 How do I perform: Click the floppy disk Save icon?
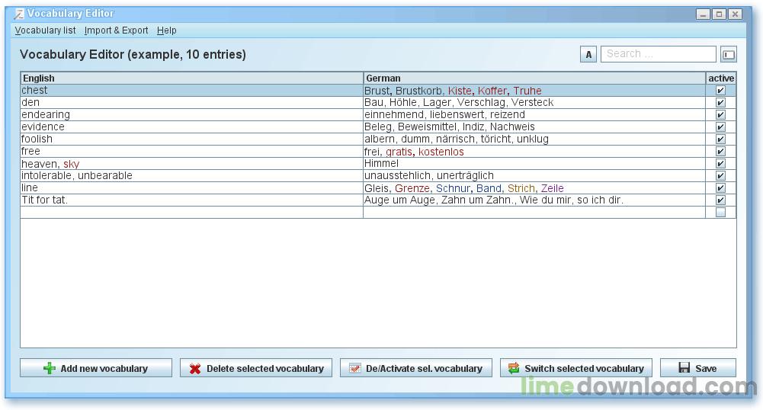684,369
